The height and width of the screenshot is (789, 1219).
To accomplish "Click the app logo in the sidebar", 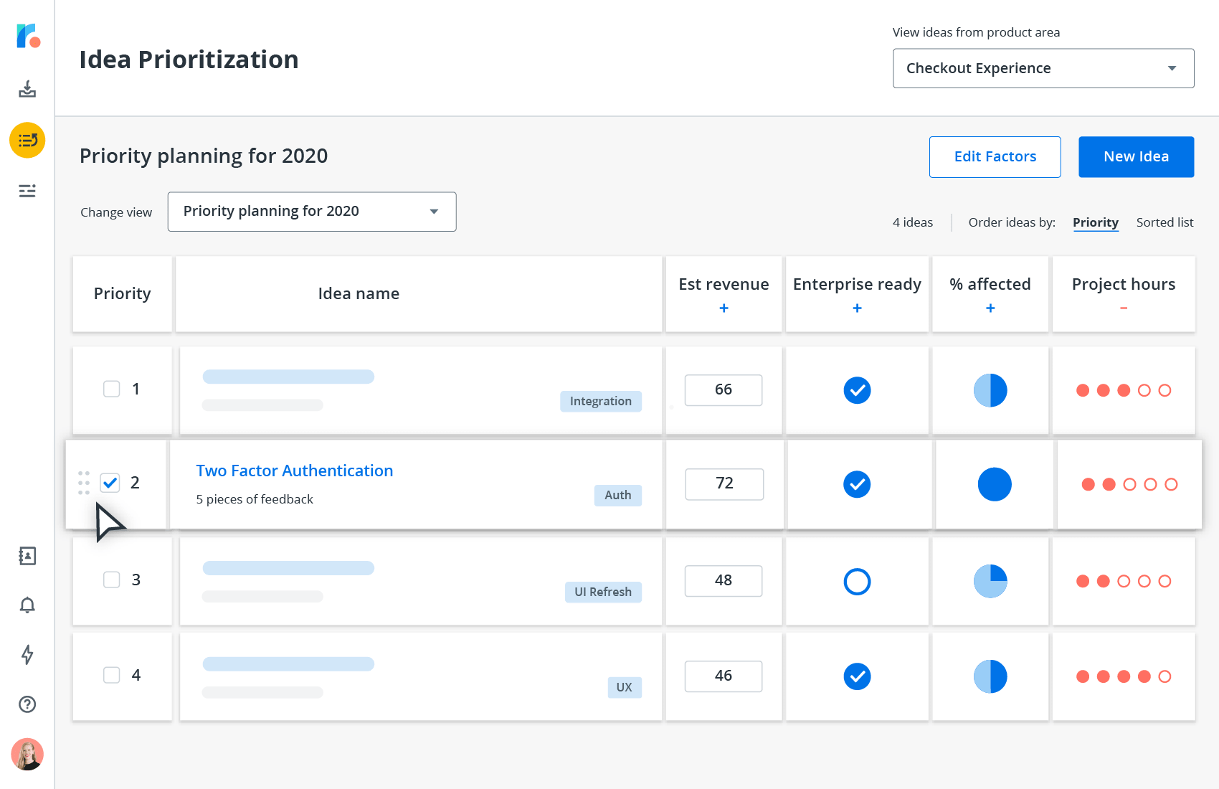I will click(28, 36).
